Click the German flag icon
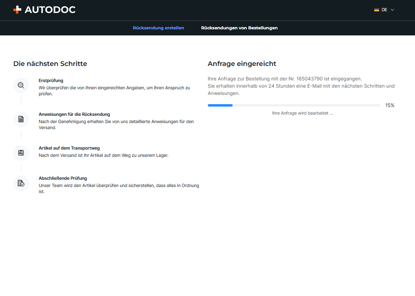Screen dimensions: 415x296 [376, 10]
